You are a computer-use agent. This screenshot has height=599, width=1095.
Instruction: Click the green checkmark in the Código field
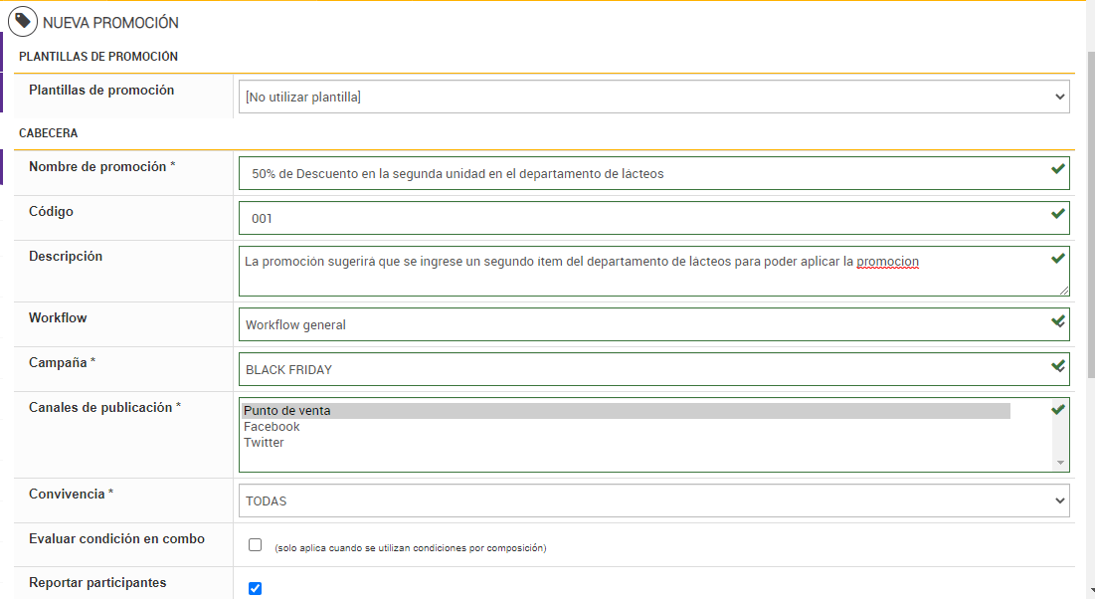point(1058,214)
